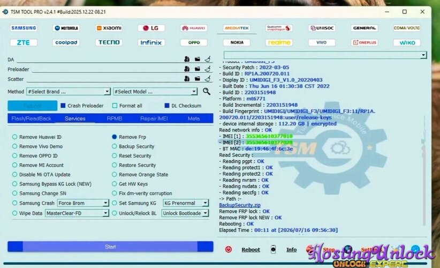Open the General brand section
Screen dimensions: 440x268
pyautogui.click(x=364, y=28)
